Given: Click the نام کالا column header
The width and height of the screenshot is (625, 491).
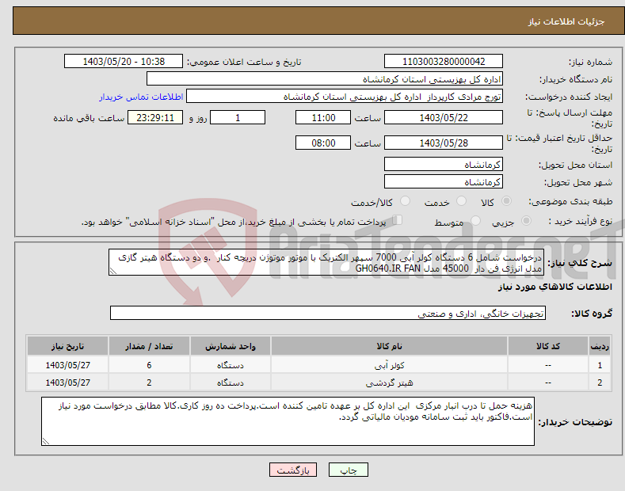Looking at the screenshot, I should [389, 346].
